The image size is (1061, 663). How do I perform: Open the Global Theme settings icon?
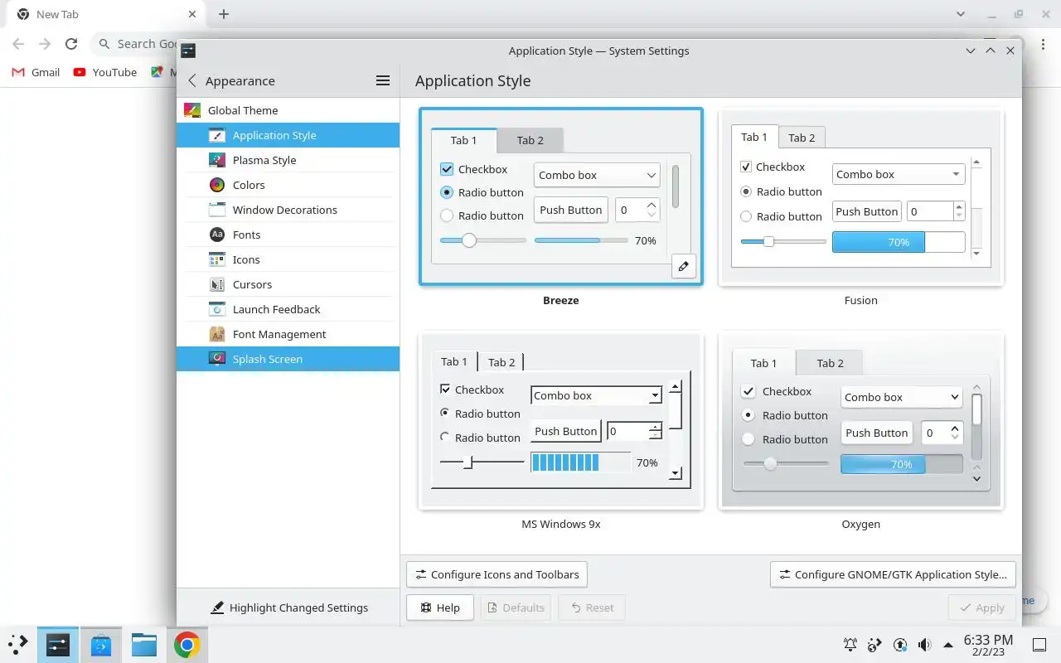(x=191, y=110)
